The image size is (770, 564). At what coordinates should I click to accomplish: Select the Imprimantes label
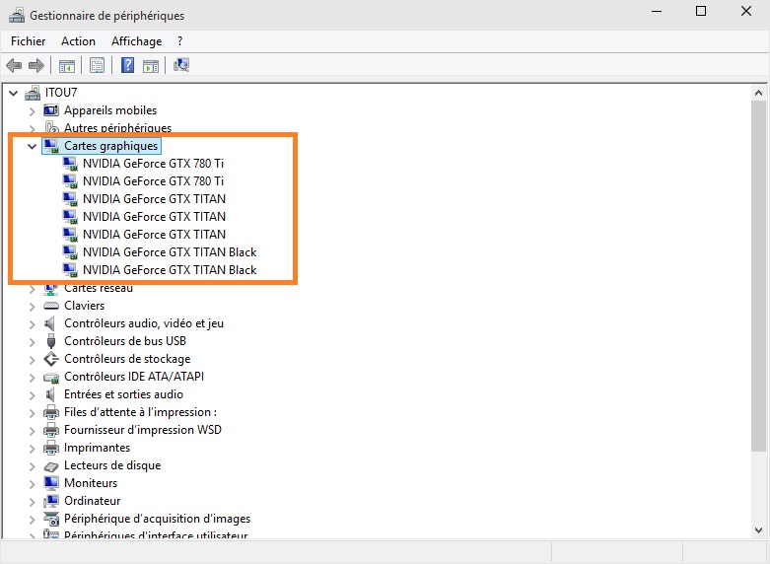pyautogui.click(x=98, y=448)
